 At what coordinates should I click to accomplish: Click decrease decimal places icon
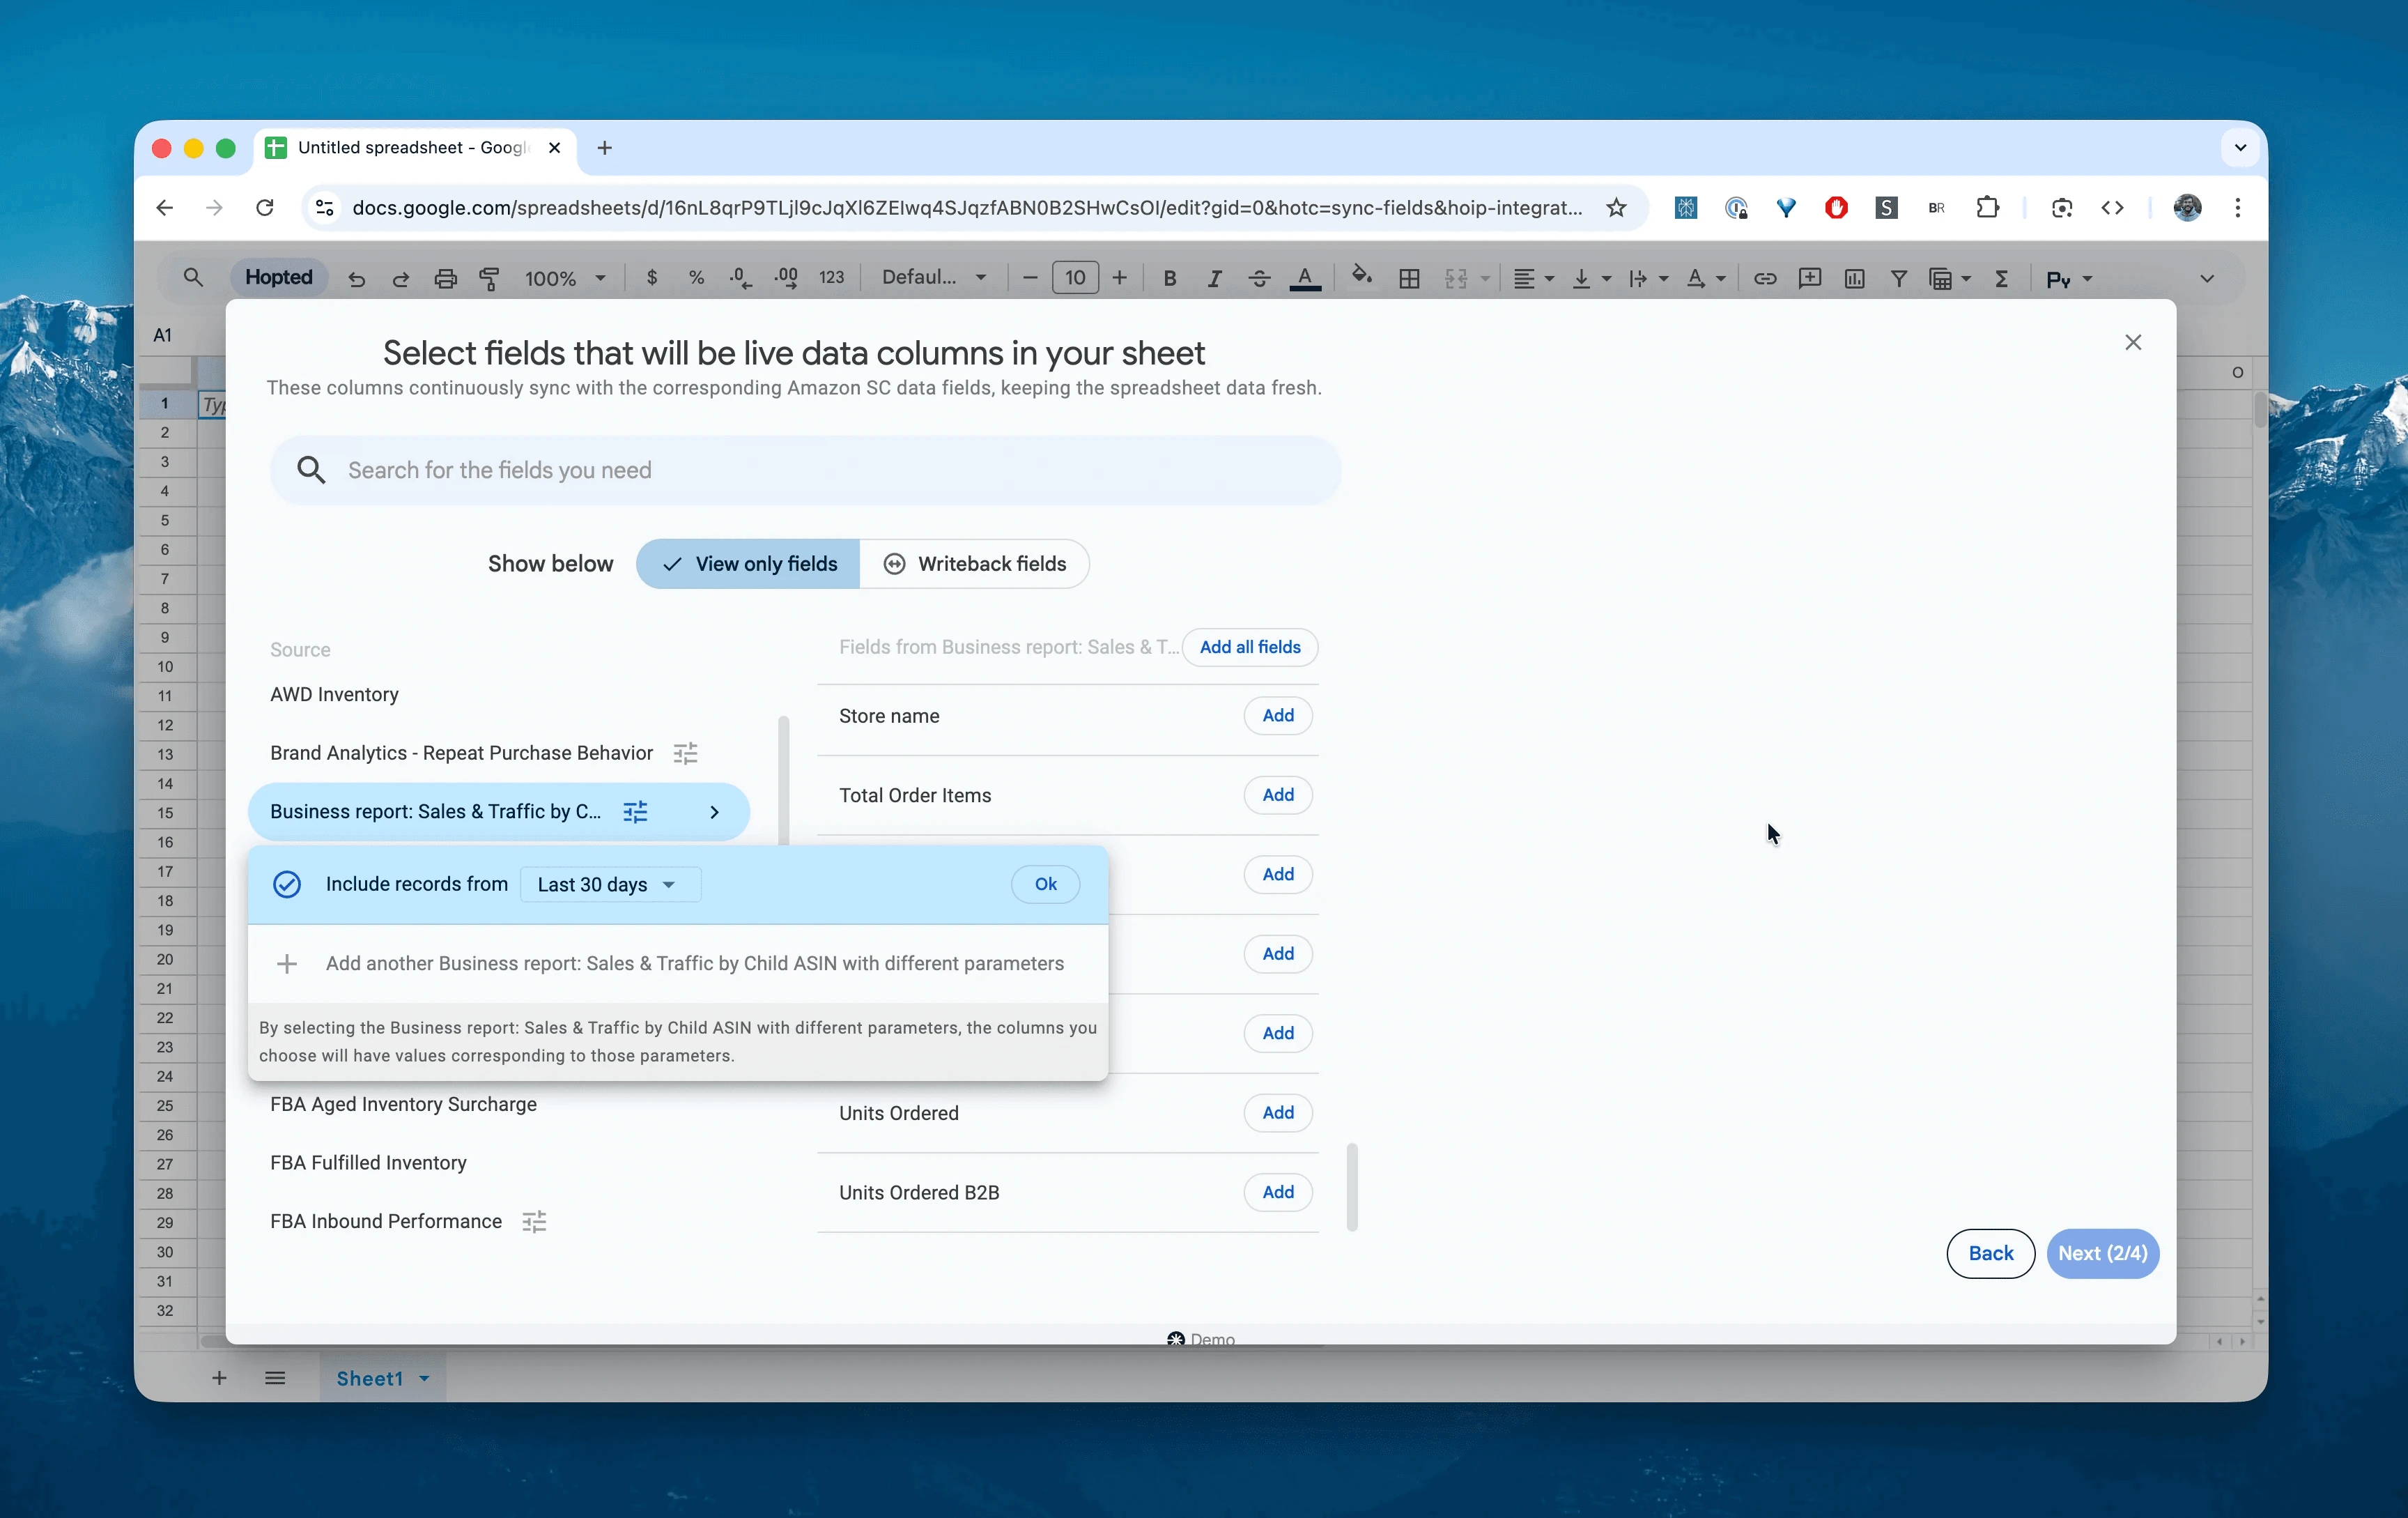click(x=741, y=278)
